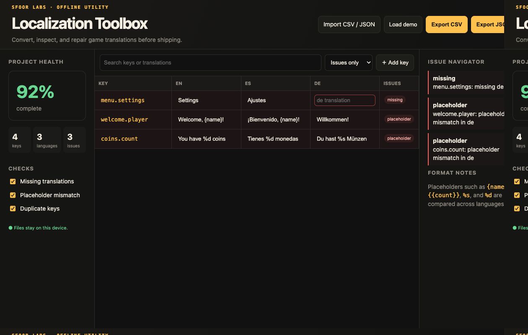Click the ISSUES column header

point(399,83)
